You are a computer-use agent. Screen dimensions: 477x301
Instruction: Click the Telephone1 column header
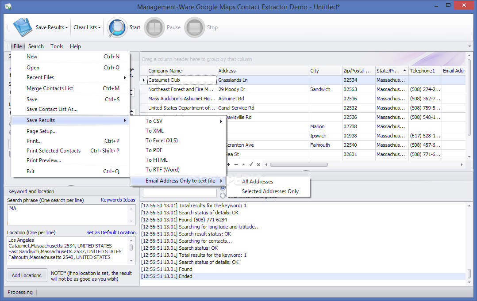[425, 71]
